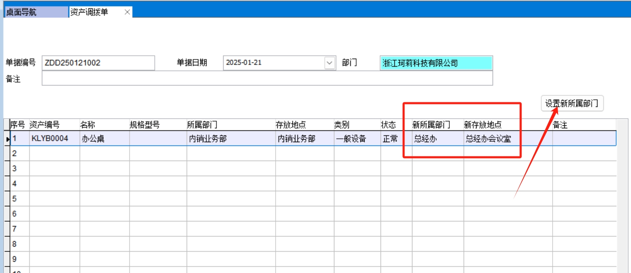Viewport: 631px width, 273px height.
Task: Click the row 2 number header
Action: click(19, 153)
